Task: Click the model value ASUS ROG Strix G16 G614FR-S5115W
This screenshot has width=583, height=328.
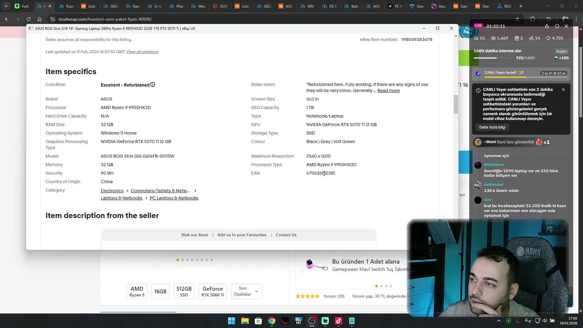Action: tap(138, 156)
